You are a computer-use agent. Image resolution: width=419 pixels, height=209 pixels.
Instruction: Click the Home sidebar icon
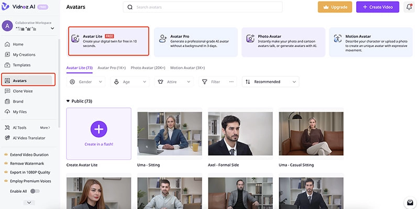click(x=7, y=45)
